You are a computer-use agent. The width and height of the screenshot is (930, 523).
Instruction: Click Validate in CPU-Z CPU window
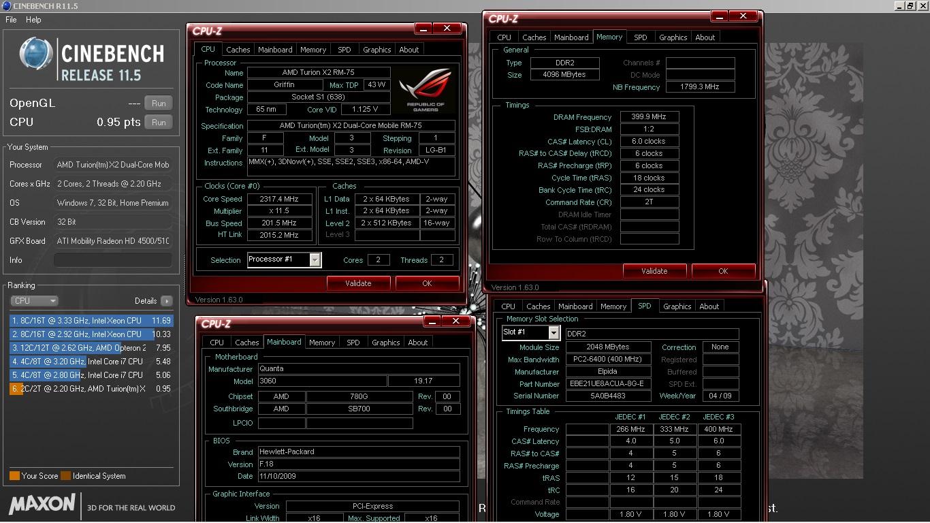(x=358, y=283)
